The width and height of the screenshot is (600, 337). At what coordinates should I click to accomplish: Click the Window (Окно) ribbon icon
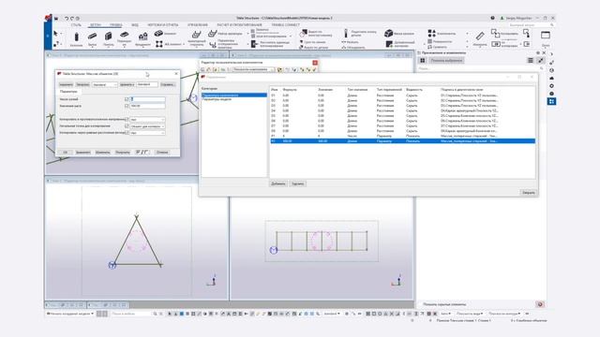coord(546,36)
